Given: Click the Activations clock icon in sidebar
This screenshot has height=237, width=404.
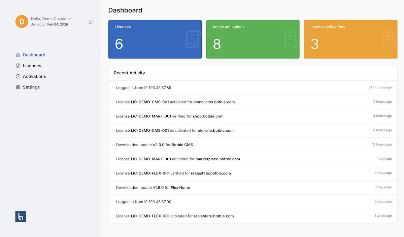Looking at the screenshot, I should [x=18, y=76].
